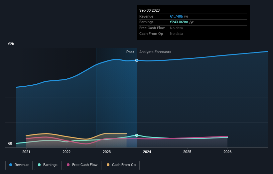Click the 2025 x-axis label
This screenshot has width=273, height=174.
pyautogui.click(x=187, y=152)
